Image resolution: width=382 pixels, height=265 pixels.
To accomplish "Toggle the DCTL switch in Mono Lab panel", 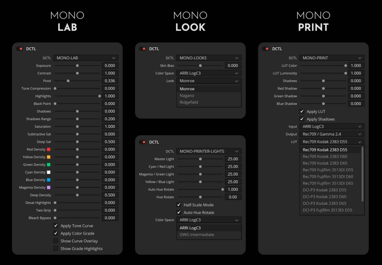I will pos(19,49).
